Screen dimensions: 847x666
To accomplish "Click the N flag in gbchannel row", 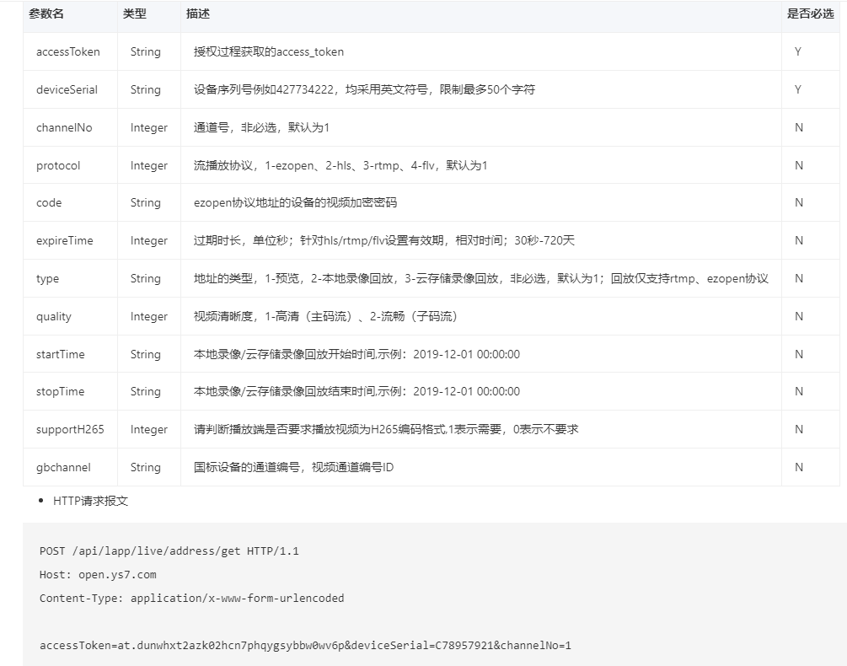I will [x=799, y=467].
